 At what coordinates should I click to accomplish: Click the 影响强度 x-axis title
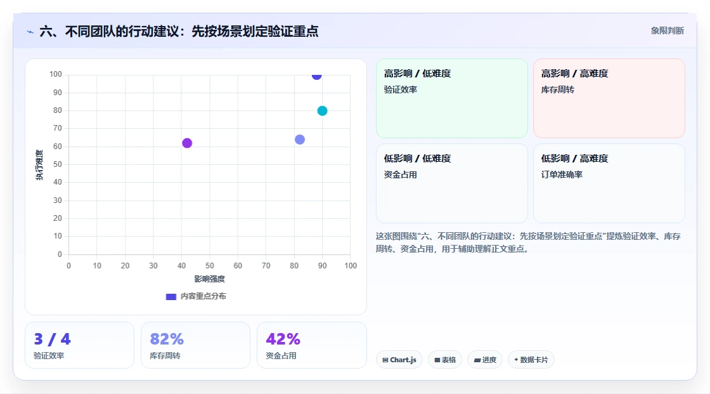pyautogui.click(x=210, y=279)
